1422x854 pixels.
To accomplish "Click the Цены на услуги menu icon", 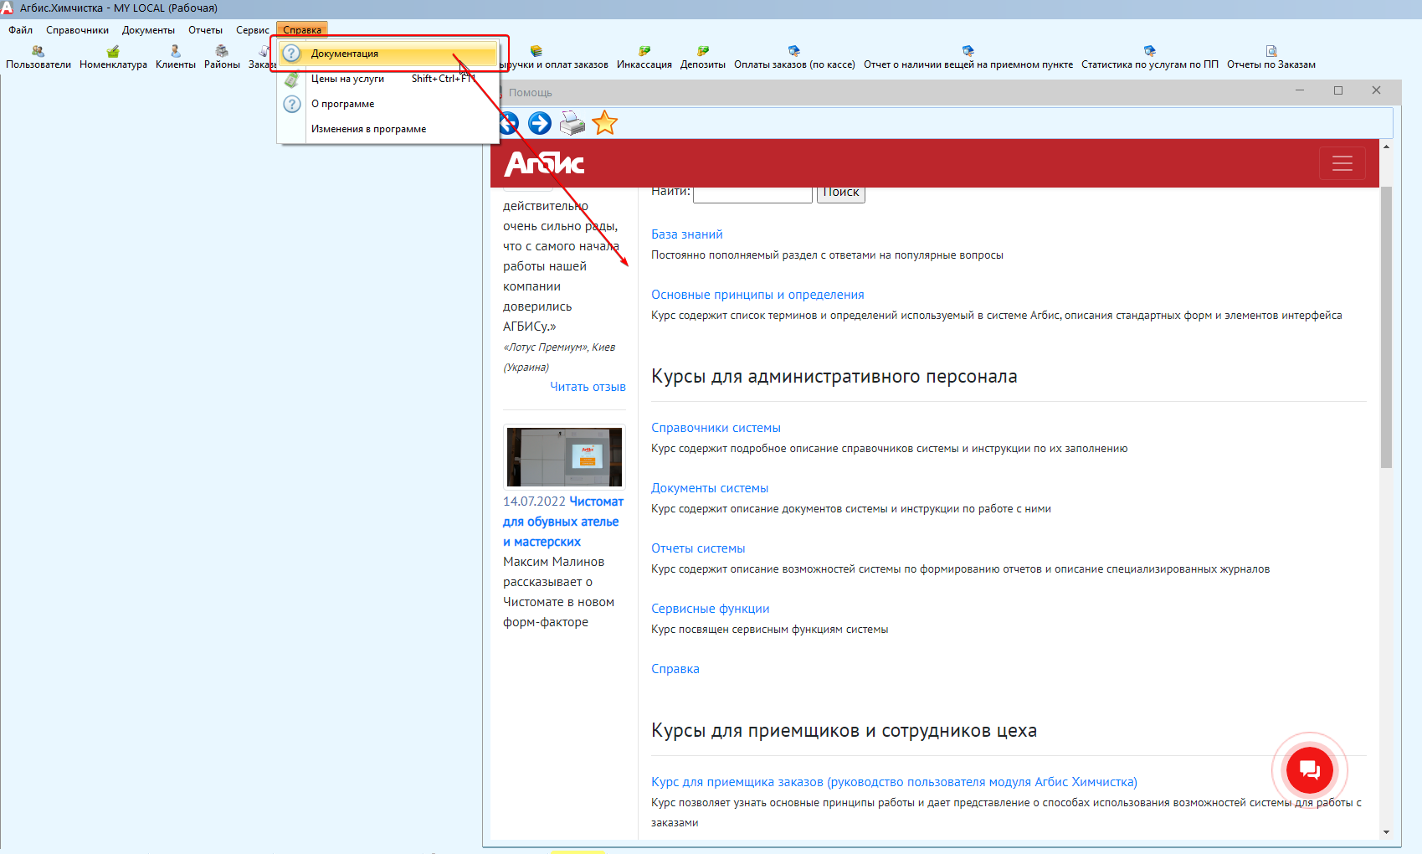I will pyautogui.click(x=291, y=80).
